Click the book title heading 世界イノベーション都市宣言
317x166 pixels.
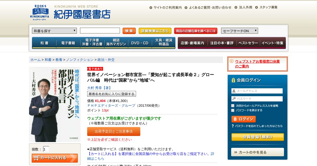151,77
